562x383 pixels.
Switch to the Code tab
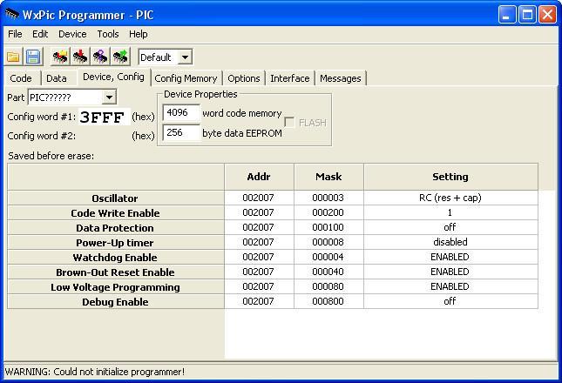pos(21,78)
